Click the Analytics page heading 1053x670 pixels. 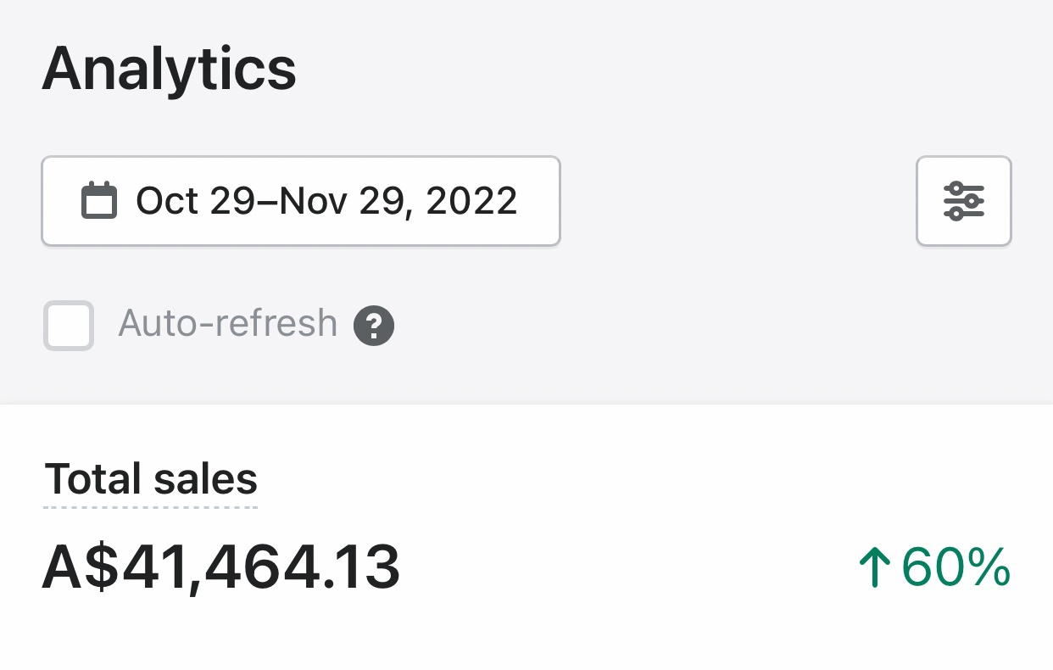coord(169,70)
